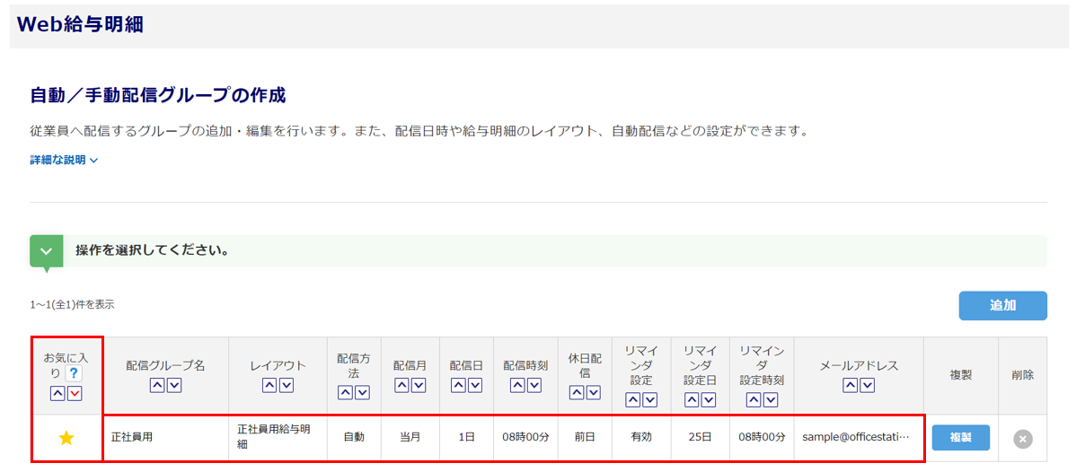Sort お気に入り column descending
Image resolution: width=1076 pixels, height=472 pixels.
pyautogui.click(x=75, y=393)
